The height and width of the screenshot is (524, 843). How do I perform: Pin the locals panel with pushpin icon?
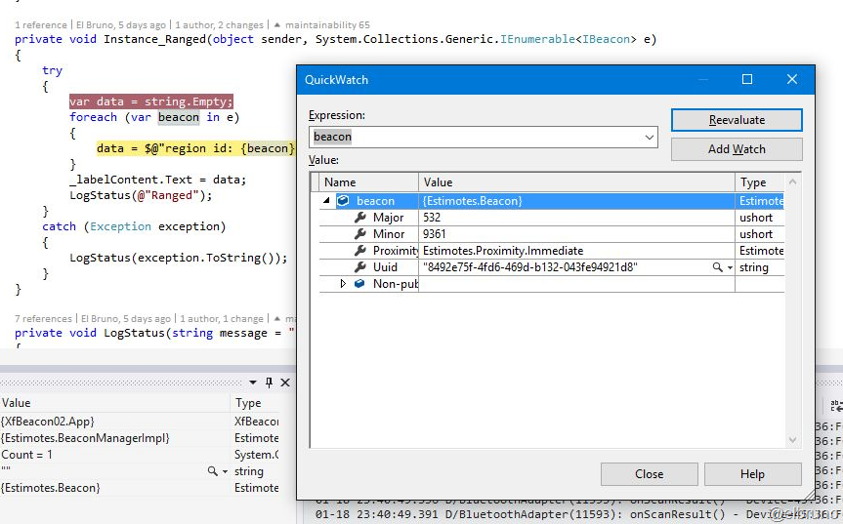click(x=269, y=383)
